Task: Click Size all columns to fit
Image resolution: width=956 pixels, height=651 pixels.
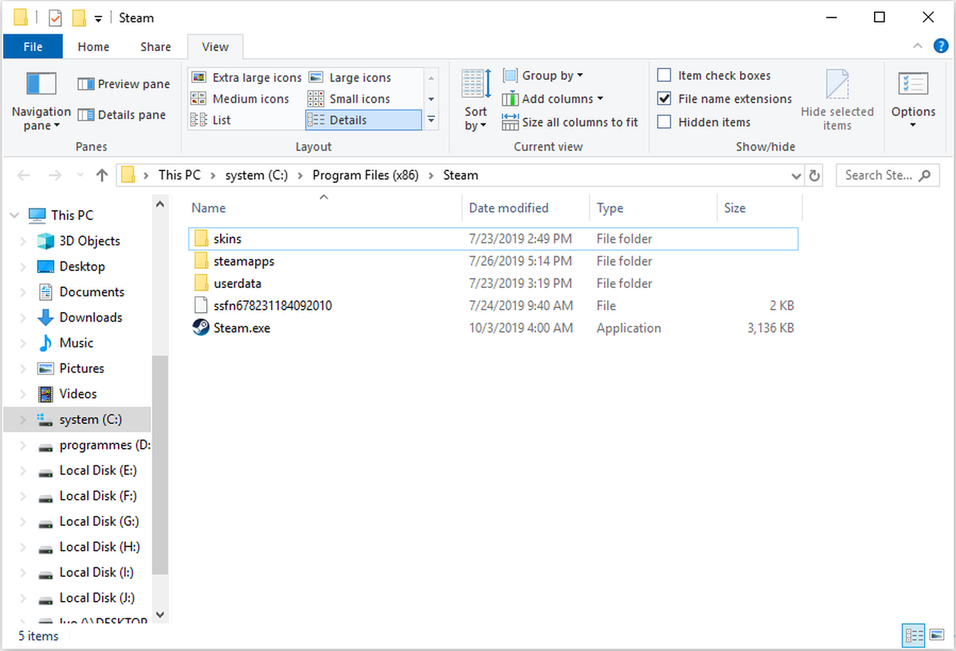Action: 570,122
